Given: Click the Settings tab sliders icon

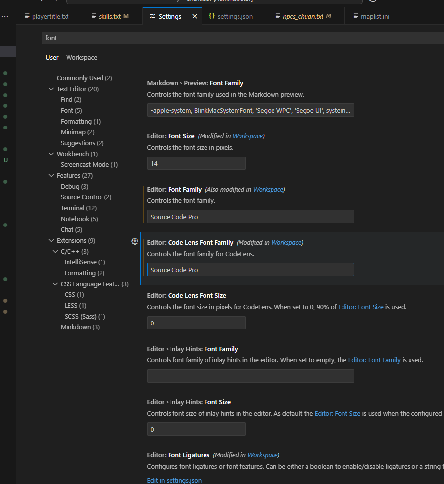Looking at the screenshot, I should tap(152, 16).
